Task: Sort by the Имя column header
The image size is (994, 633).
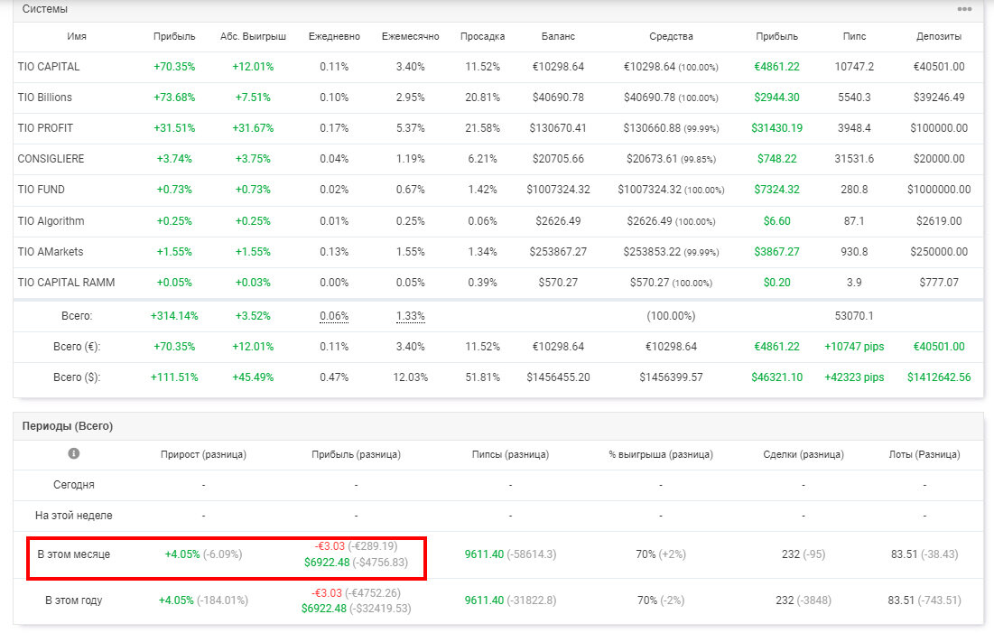Action: coord(77,37)
